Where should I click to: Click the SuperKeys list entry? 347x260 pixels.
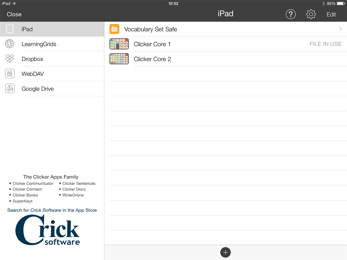[x=23, y=201]
